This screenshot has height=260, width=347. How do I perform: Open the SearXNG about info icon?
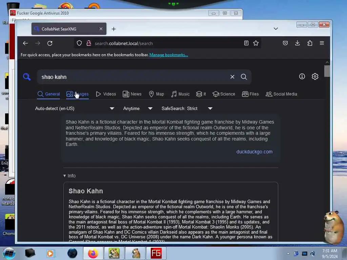302,77
